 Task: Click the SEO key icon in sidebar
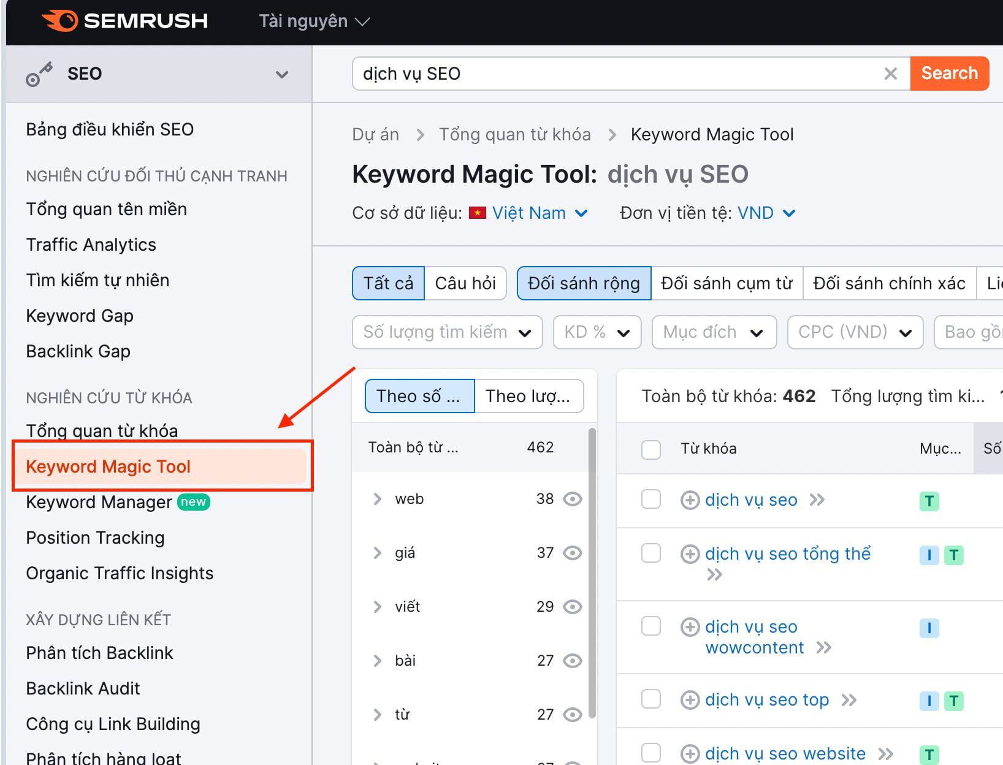tap(39, 75)
